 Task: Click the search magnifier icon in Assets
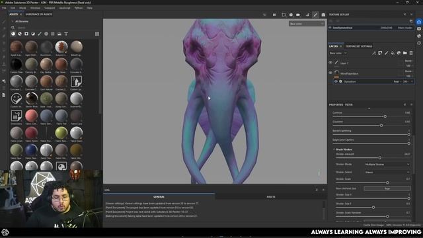[13, 28]
